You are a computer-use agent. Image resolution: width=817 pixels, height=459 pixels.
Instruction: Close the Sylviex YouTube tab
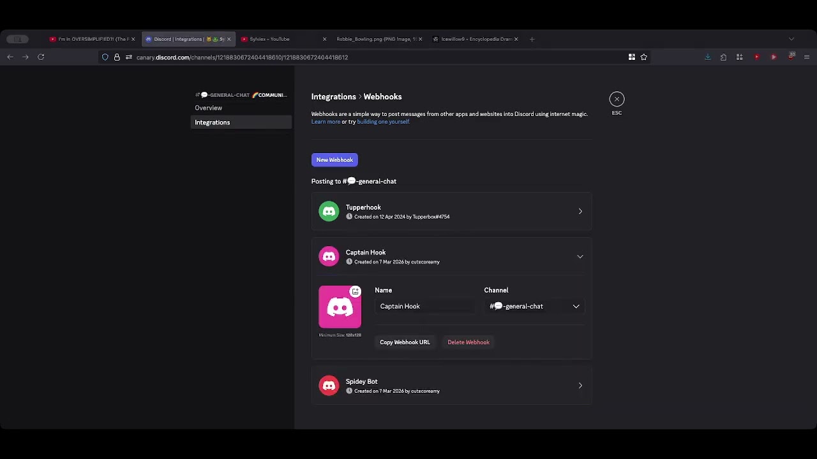click(x=324, y=39)
